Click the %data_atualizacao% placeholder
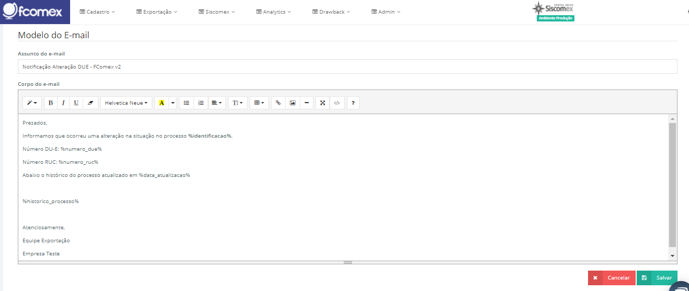689x291 pixels. (164, 175)
